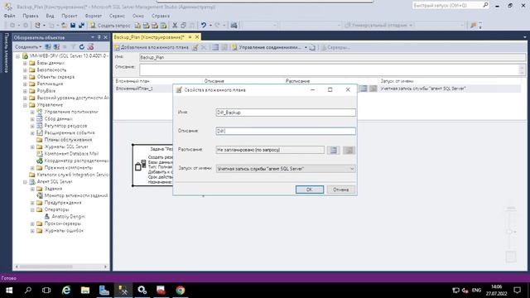
Task: Confirm subplan properties with OK
Action: 309,190
